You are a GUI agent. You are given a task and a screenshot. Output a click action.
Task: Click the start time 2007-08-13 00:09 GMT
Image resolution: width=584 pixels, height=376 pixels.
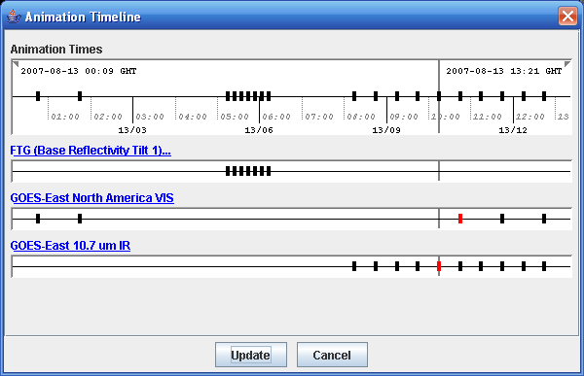pos(79,71)
